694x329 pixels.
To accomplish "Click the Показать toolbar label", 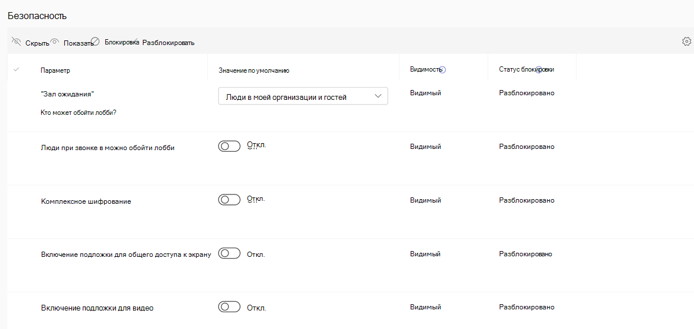I will click(x=78, y=43).
